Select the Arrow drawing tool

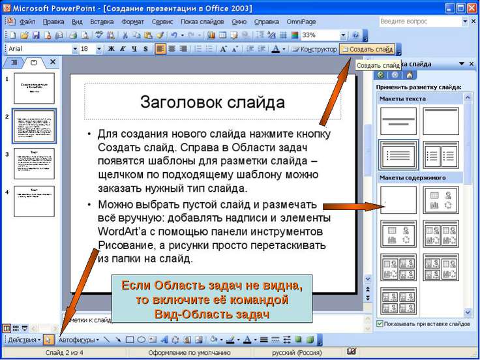click(x=118, y=340)
